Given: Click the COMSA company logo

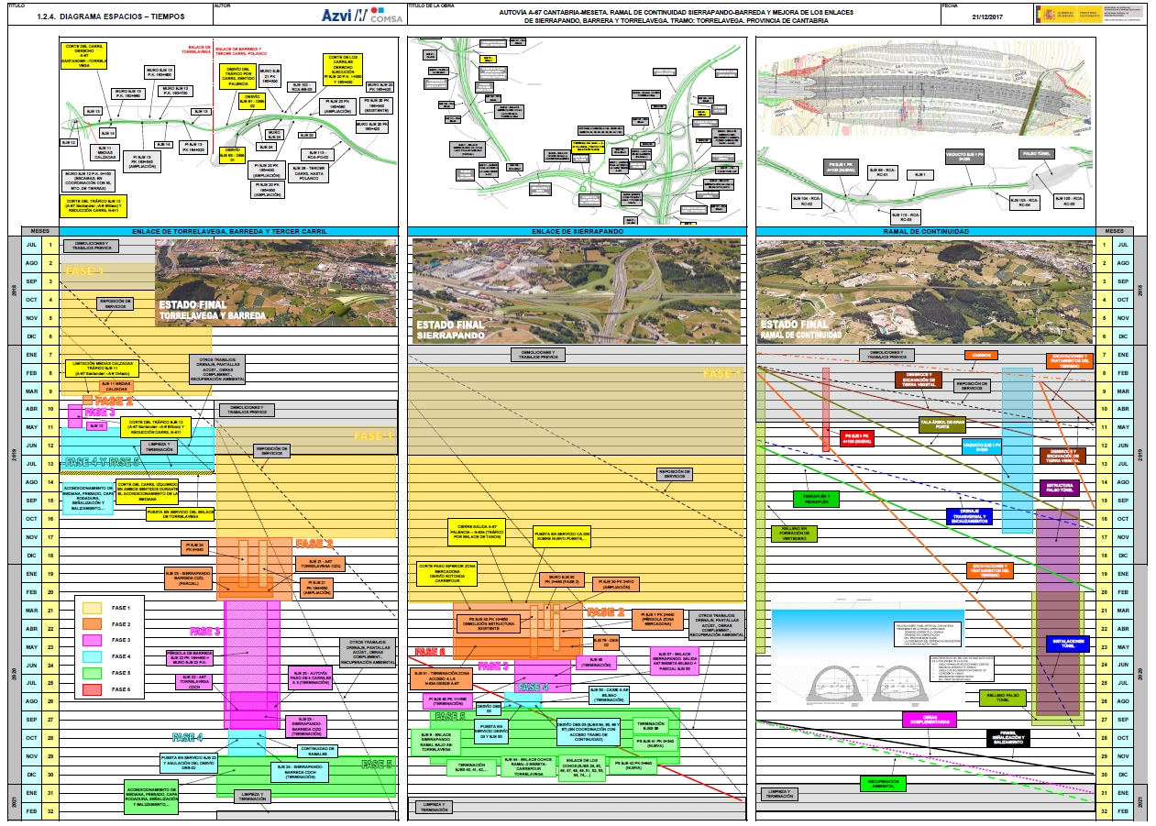Looking at the screenshot, I should [x=387, y=14].
